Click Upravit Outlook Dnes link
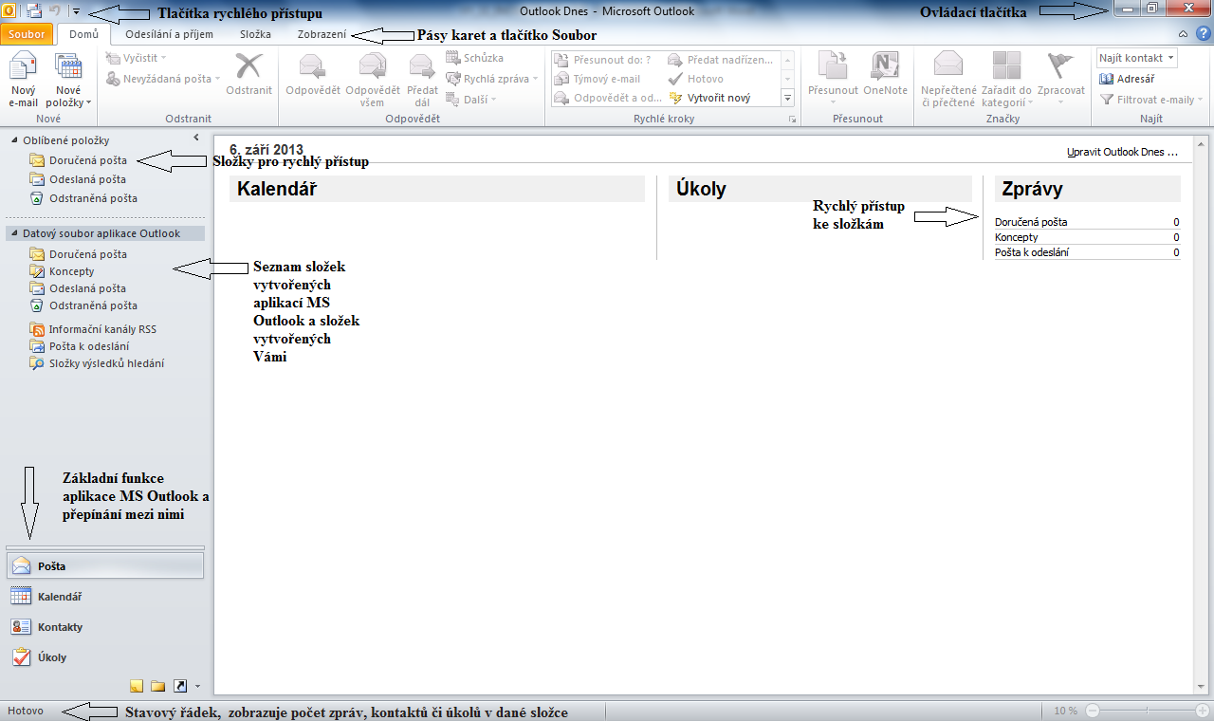This screenshot has height=721, width=1214. [1122, 152]
